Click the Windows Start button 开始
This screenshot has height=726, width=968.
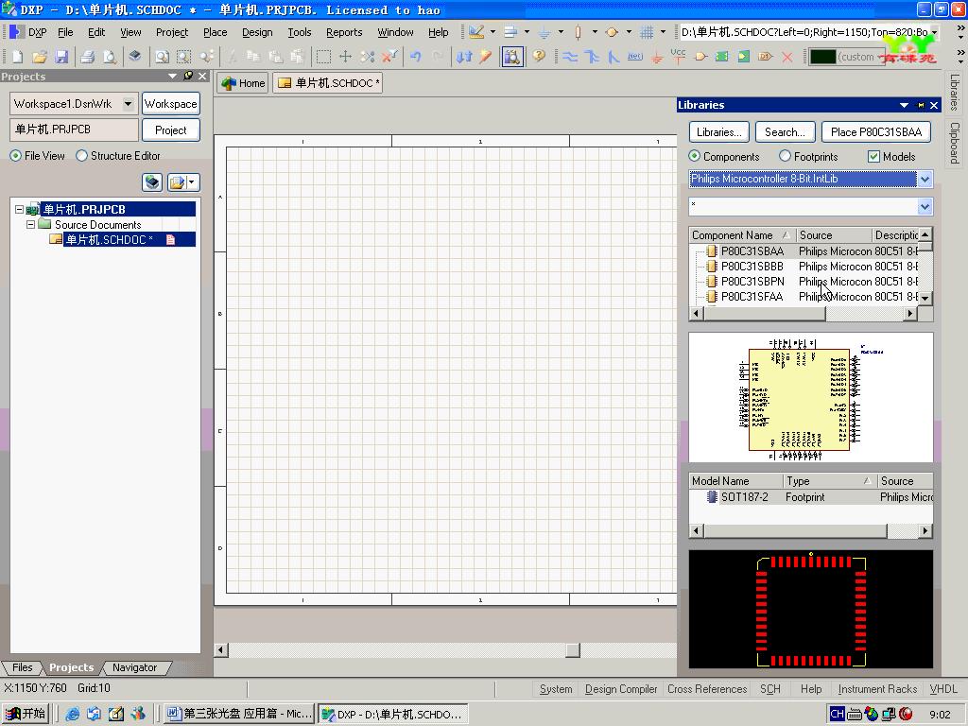tap(26, 714)
